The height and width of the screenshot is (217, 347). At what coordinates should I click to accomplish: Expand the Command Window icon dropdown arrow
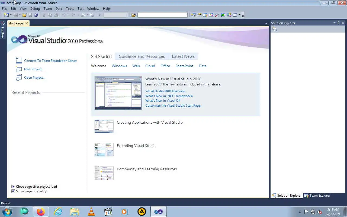[239, 15]
